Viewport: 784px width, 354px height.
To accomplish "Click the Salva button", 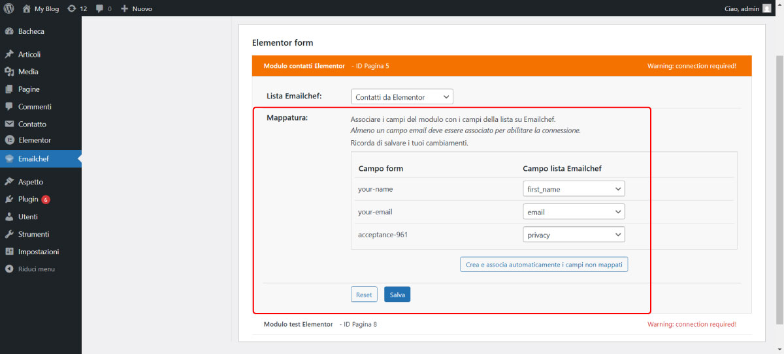I will 397,295.
